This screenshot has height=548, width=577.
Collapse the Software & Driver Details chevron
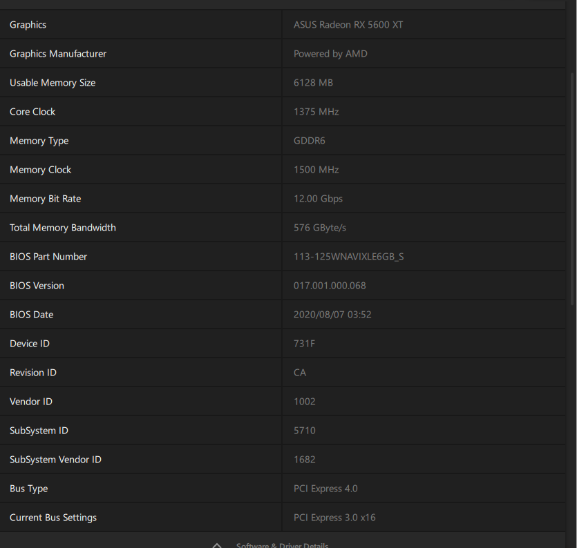click(217, 545)
